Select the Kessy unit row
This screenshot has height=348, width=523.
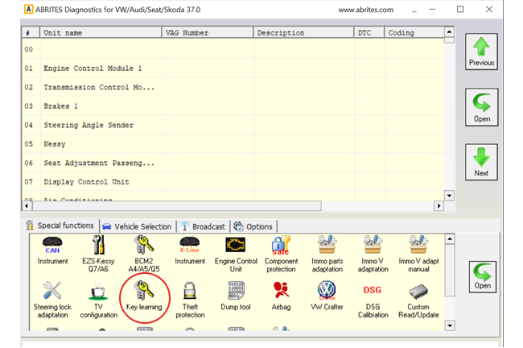[x=233, y=144]
